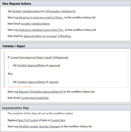This screenshot has width=131, height=132.
Task: Edit the 'rejected' value of ApprovalStatus
Action: (54, 82)
